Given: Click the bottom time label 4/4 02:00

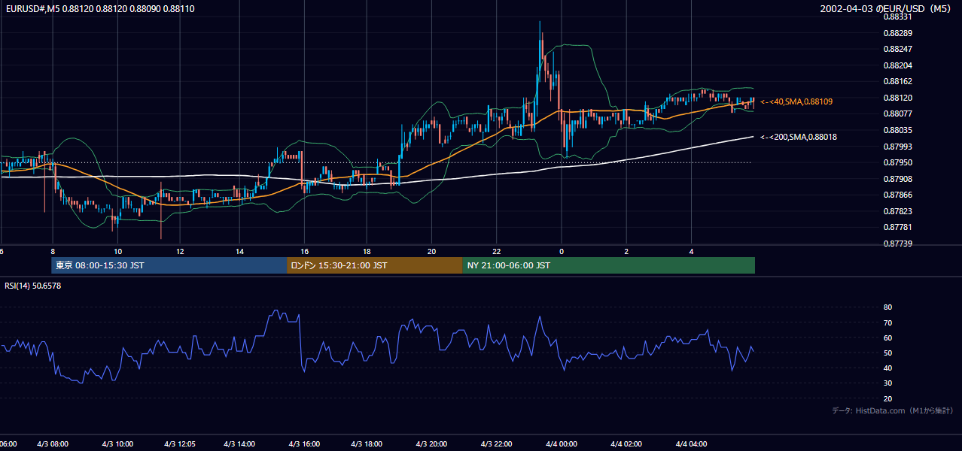Looking at the screenshot, I should 626,444.
